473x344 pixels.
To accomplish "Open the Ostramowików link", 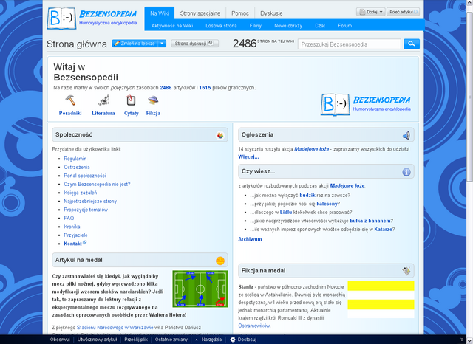I will (x=254, y=326).
